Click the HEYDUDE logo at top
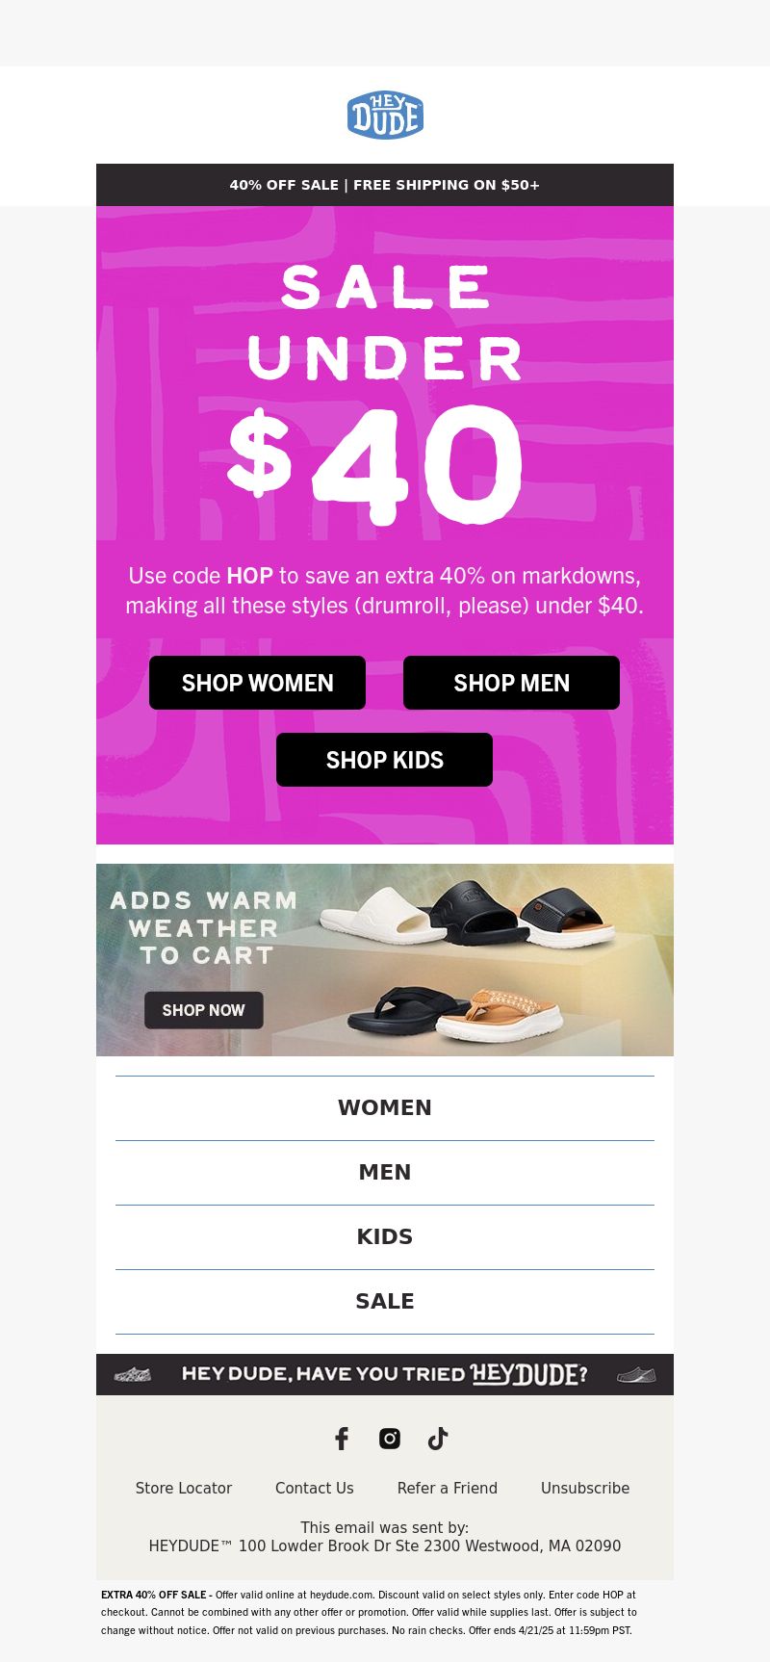 (x=385, y=115)
